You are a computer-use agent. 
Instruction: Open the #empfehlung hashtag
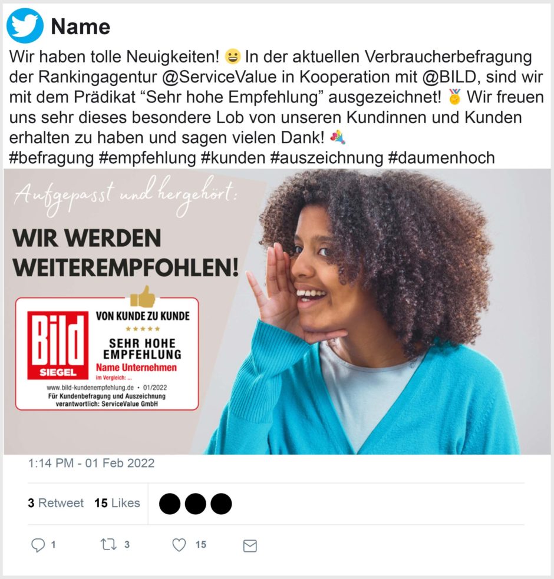point(147,158)
